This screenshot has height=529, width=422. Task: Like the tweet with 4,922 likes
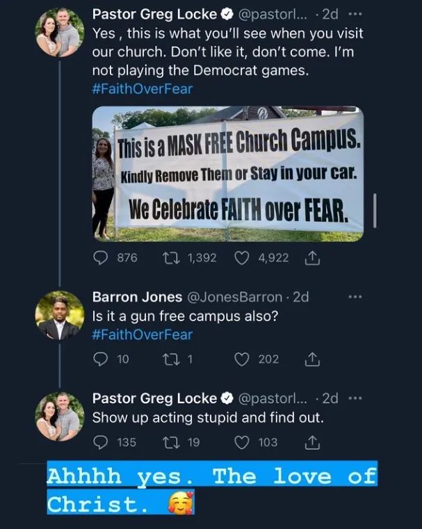tap(243, 257)
